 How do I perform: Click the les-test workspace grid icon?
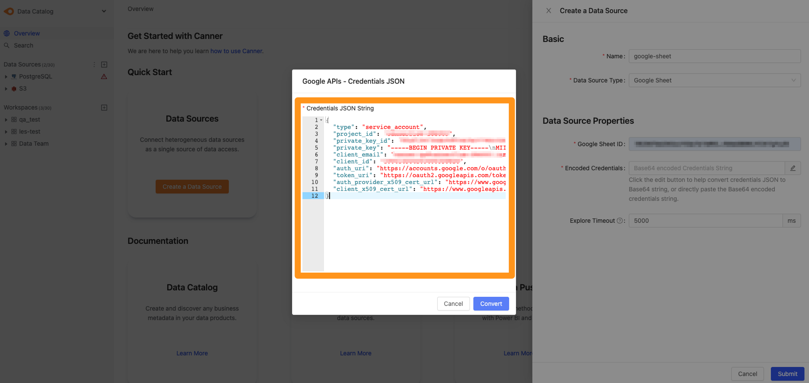click(x=14, y=132)
